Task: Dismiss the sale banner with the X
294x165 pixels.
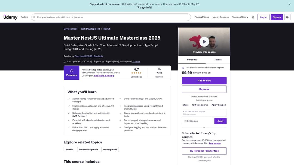Action: coord(289,4)
